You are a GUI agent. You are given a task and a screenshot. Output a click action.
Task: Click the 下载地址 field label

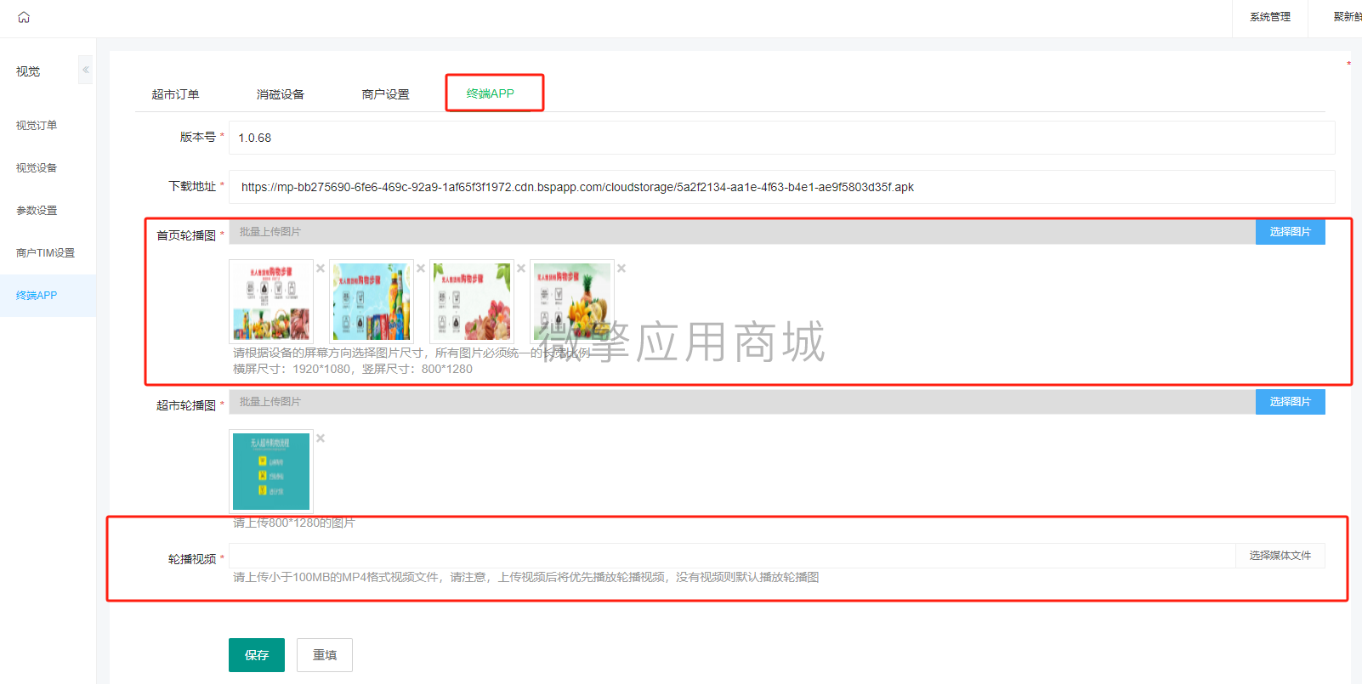[192, 186]
